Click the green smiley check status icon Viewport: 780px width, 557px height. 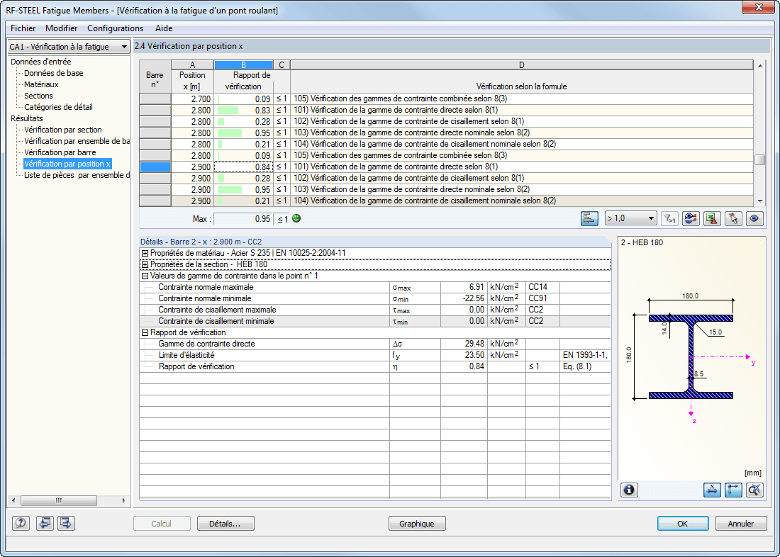pyautogui.click(x=296, y=218)
